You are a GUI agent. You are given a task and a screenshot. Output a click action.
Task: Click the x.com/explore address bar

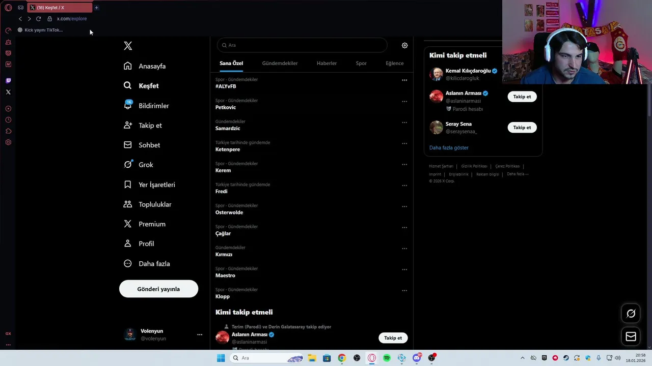click(72, 19)
